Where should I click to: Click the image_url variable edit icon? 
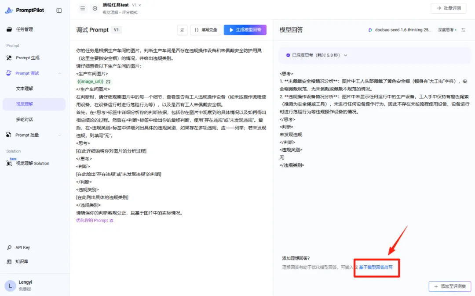tap(108, 82)
